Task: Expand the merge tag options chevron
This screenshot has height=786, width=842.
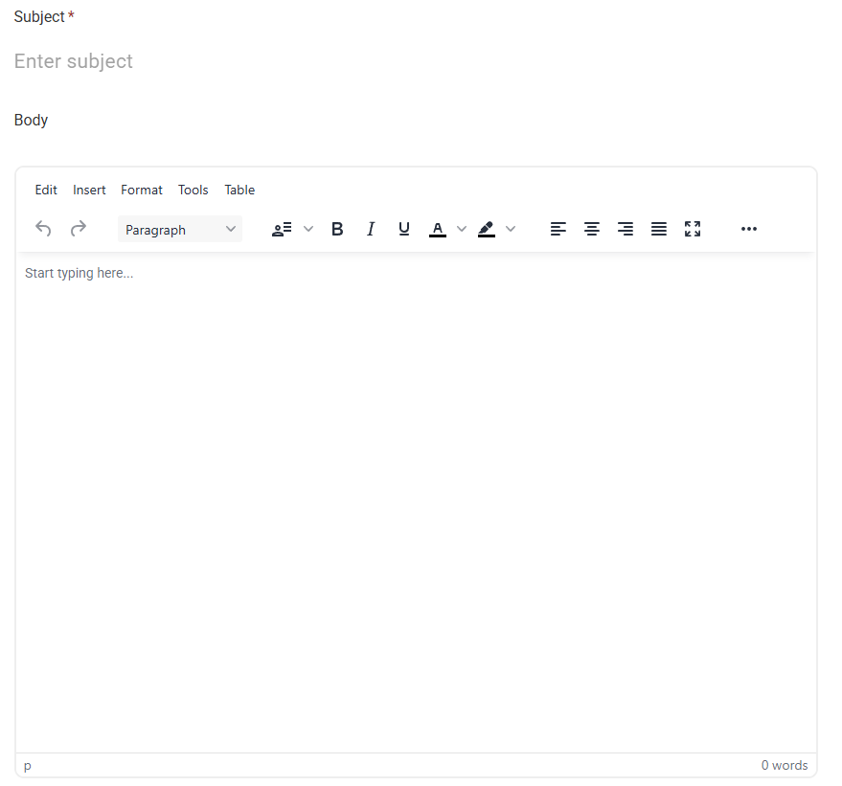Action: [308, 229]
